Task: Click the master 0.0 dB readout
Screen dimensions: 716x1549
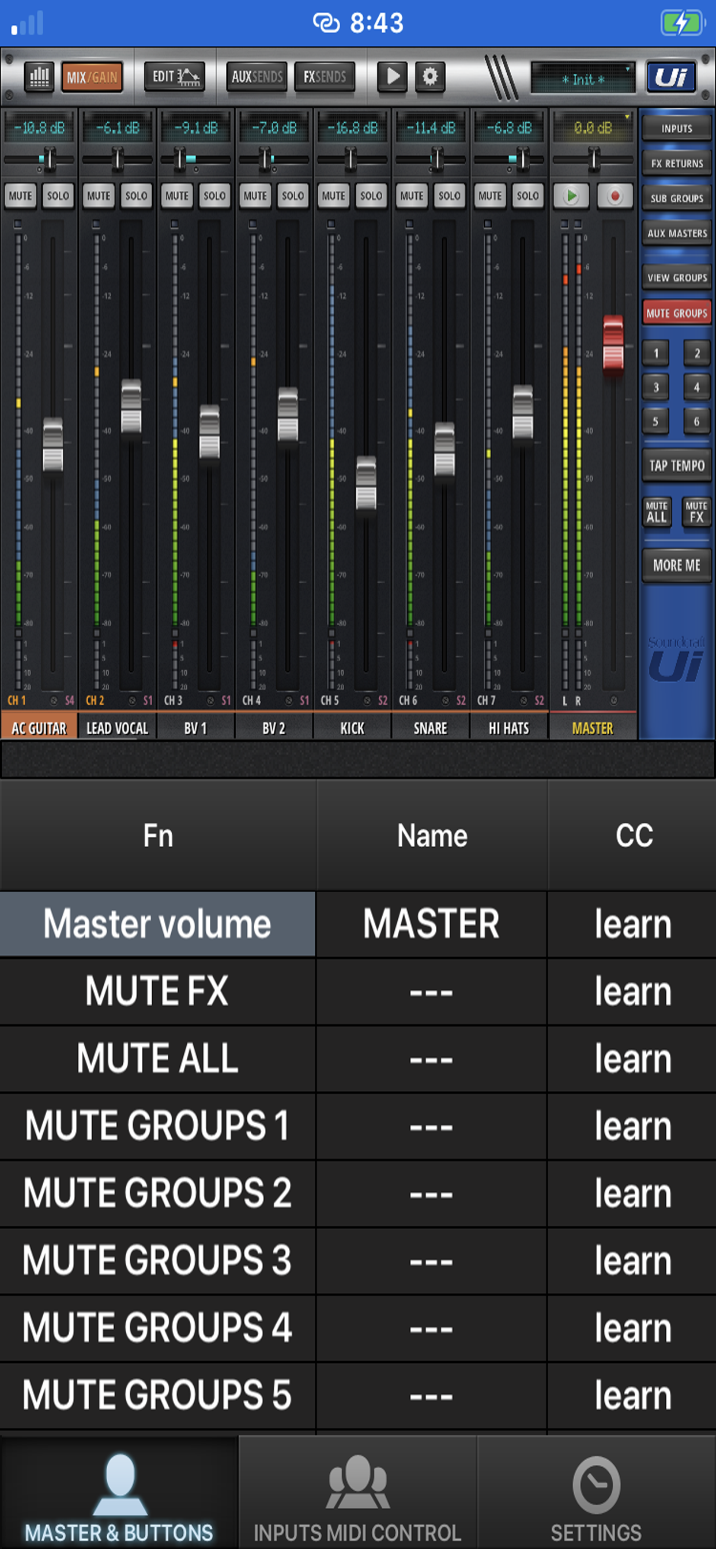Action: pyautogui.click(x=593, y=127)
